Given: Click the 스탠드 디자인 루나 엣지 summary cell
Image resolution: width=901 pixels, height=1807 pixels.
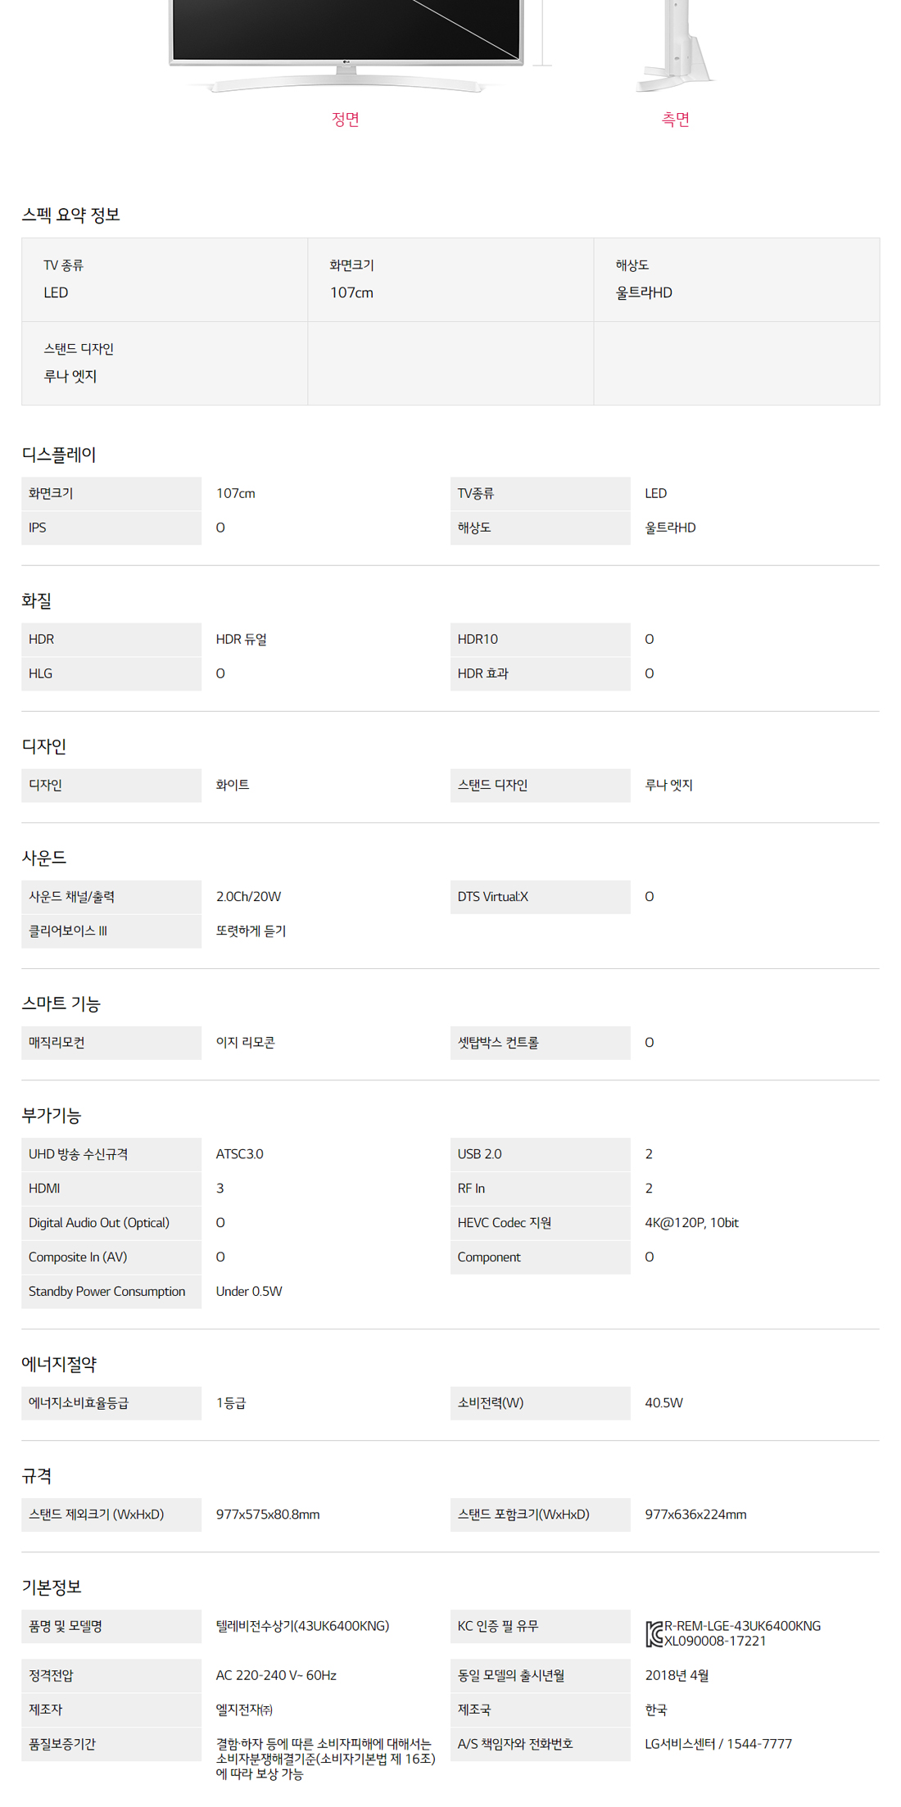Looking at the screenshot, I should pyautogui.click(x=165, y=363).
